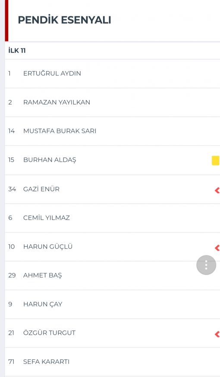Open Özgür Turgut player name
Screen dimensions: 220x377
(49, 333)
